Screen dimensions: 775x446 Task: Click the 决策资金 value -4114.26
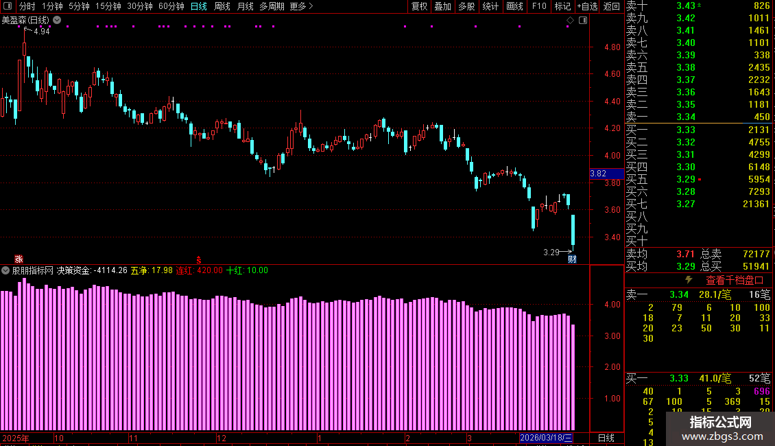[110, 270]
